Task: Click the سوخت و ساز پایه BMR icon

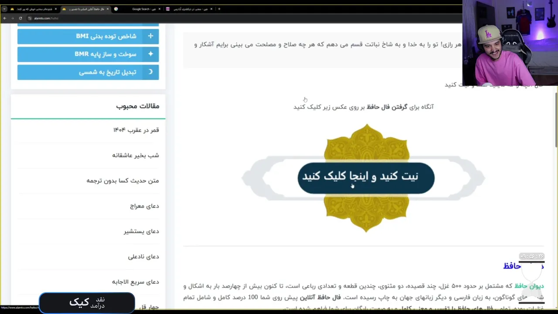Action: click(150, 54)
